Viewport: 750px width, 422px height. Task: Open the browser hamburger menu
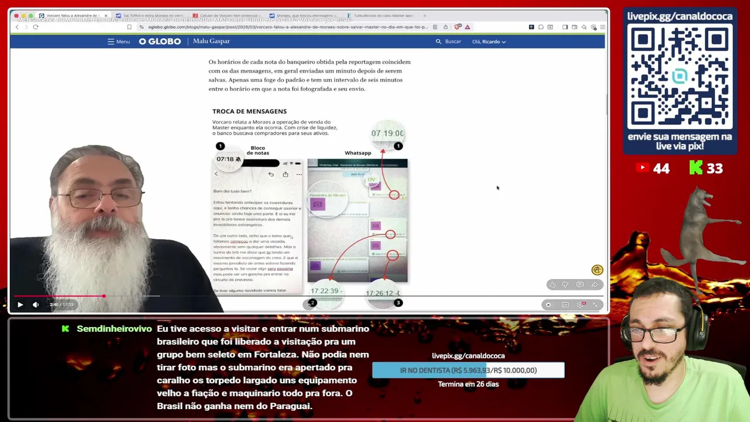pyautogui.click(x=602, y=27)
